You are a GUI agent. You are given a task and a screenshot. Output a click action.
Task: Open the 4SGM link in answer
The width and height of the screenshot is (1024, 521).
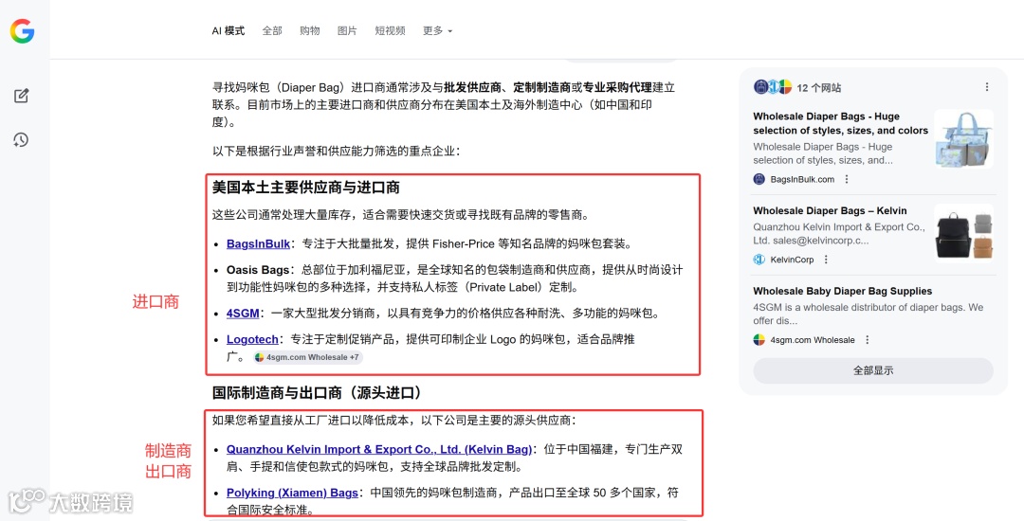click(x=243, y=314)
